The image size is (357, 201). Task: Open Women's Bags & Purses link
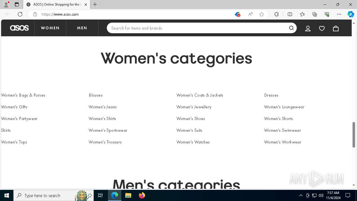point(23,95)
